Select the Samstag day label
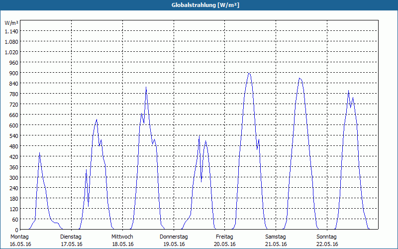Viewport: 398px width, 249px height. click(276, 237)
